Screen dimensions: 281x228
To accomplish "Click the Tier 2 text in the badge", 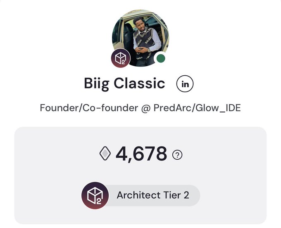I will tap(176, 195).
